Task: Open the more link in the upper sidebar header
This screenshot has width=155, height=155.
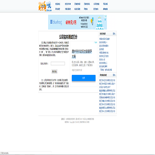Action: 114,34
